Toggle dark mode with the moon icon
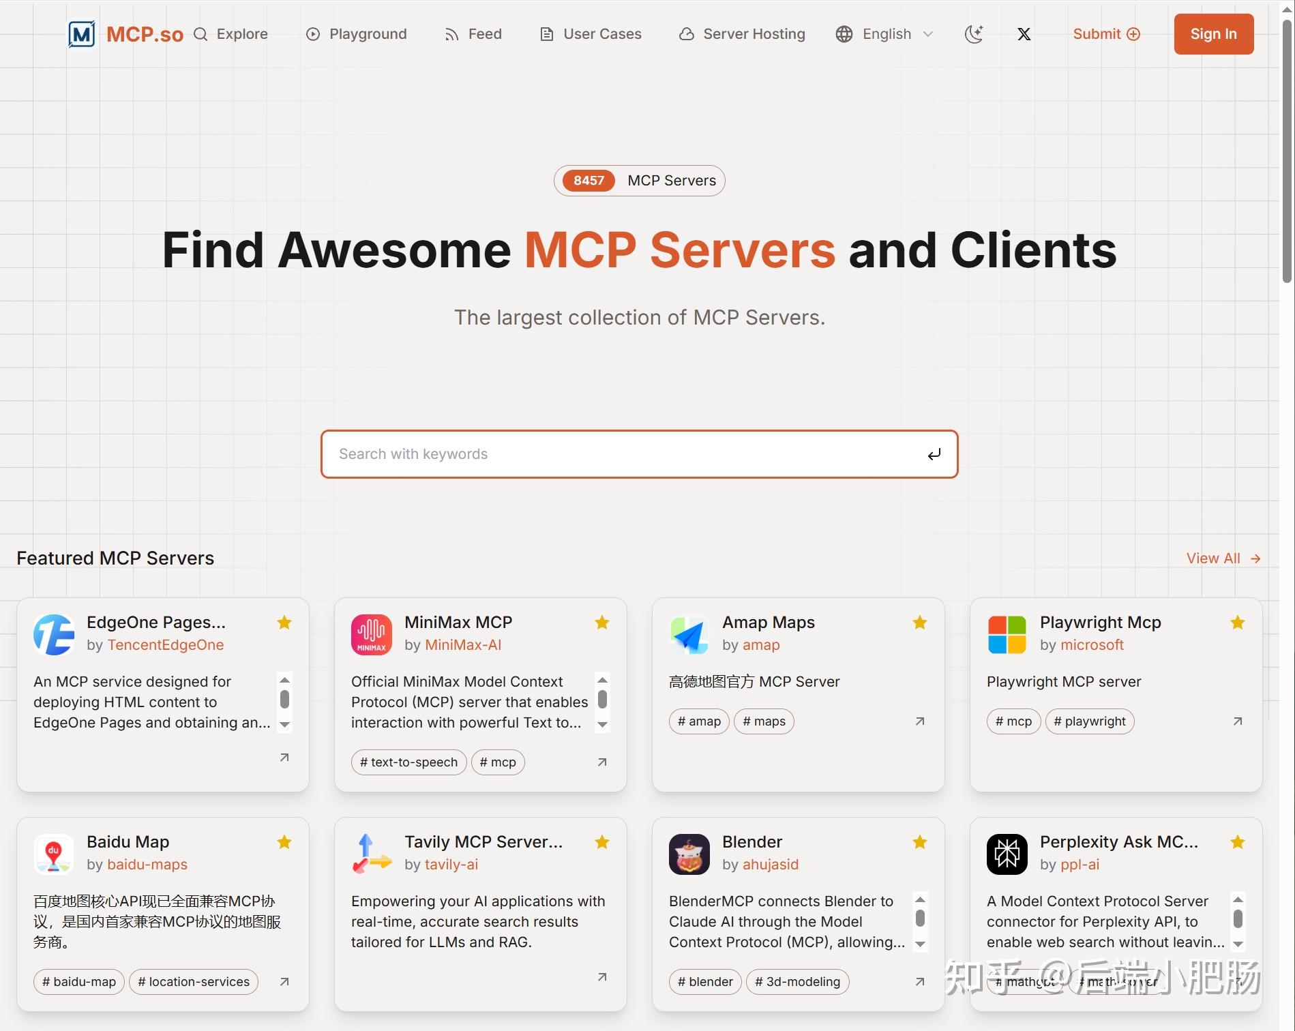This screenshot has height=1031, width=1295. (974, 33)
